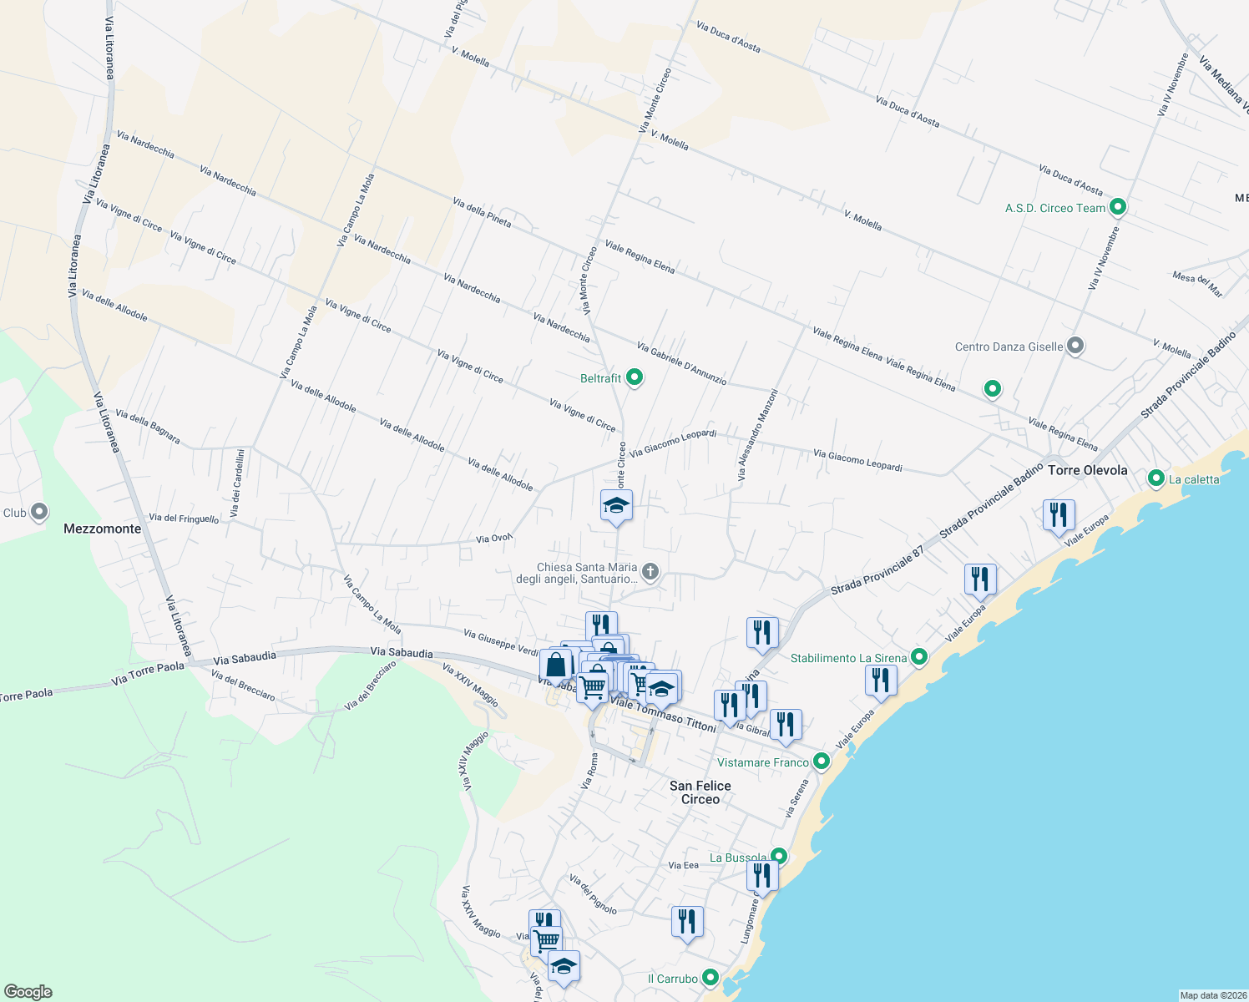Image resolution: width=1249 pixels, height=1002 pixels.
Task: Click the Chiesa Santa Maria church icon
Action: [x=649, y=572]
